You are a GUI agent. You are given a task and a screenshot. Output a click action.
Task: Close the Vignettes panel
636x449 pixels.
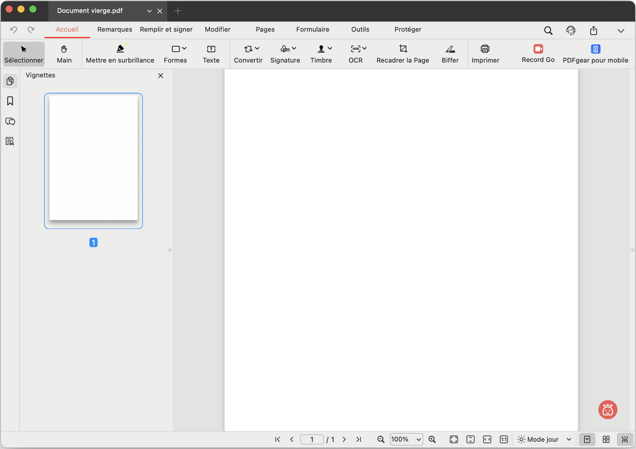(161, 76)
